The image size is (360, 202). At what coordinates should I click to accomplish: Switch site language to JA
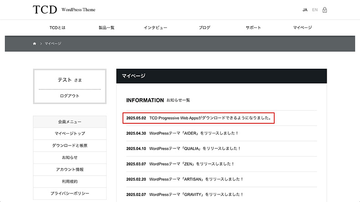tap(305, 10)
